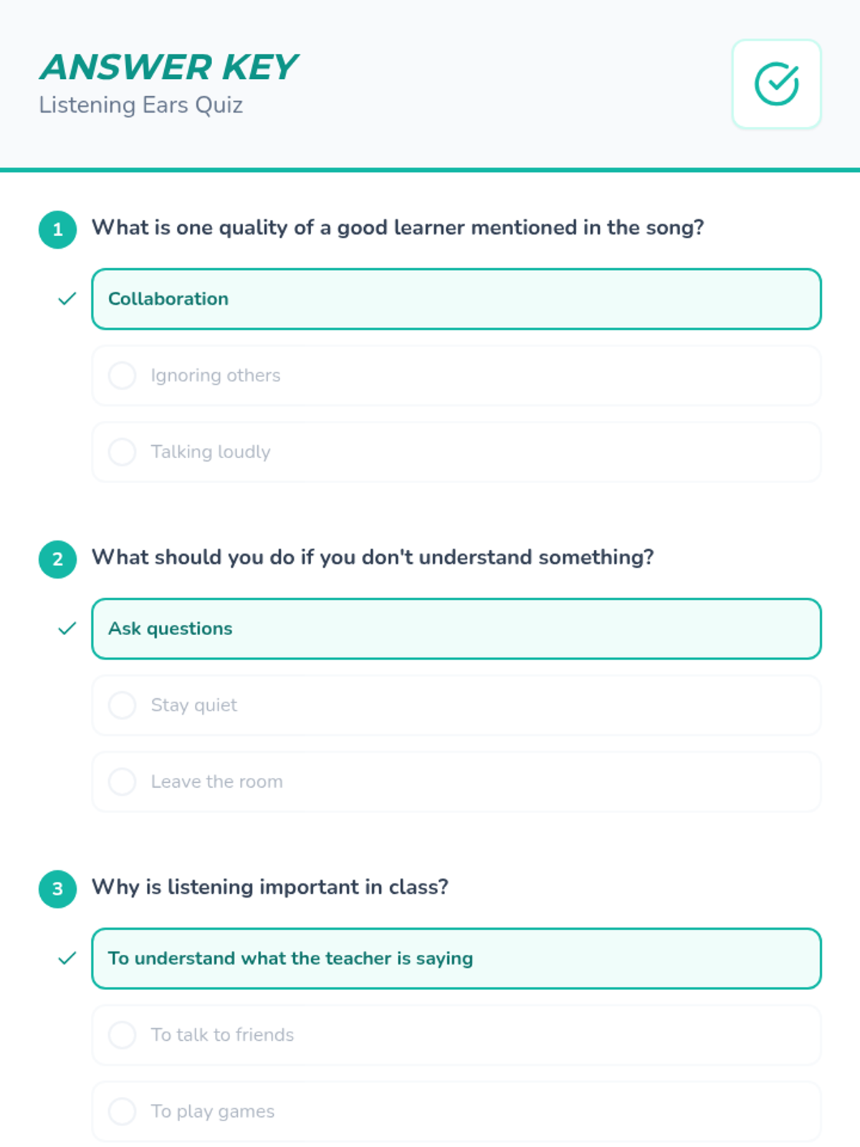
Task: Click checkmark beside teacher is saying answer
Action: [x=67, y=958]
